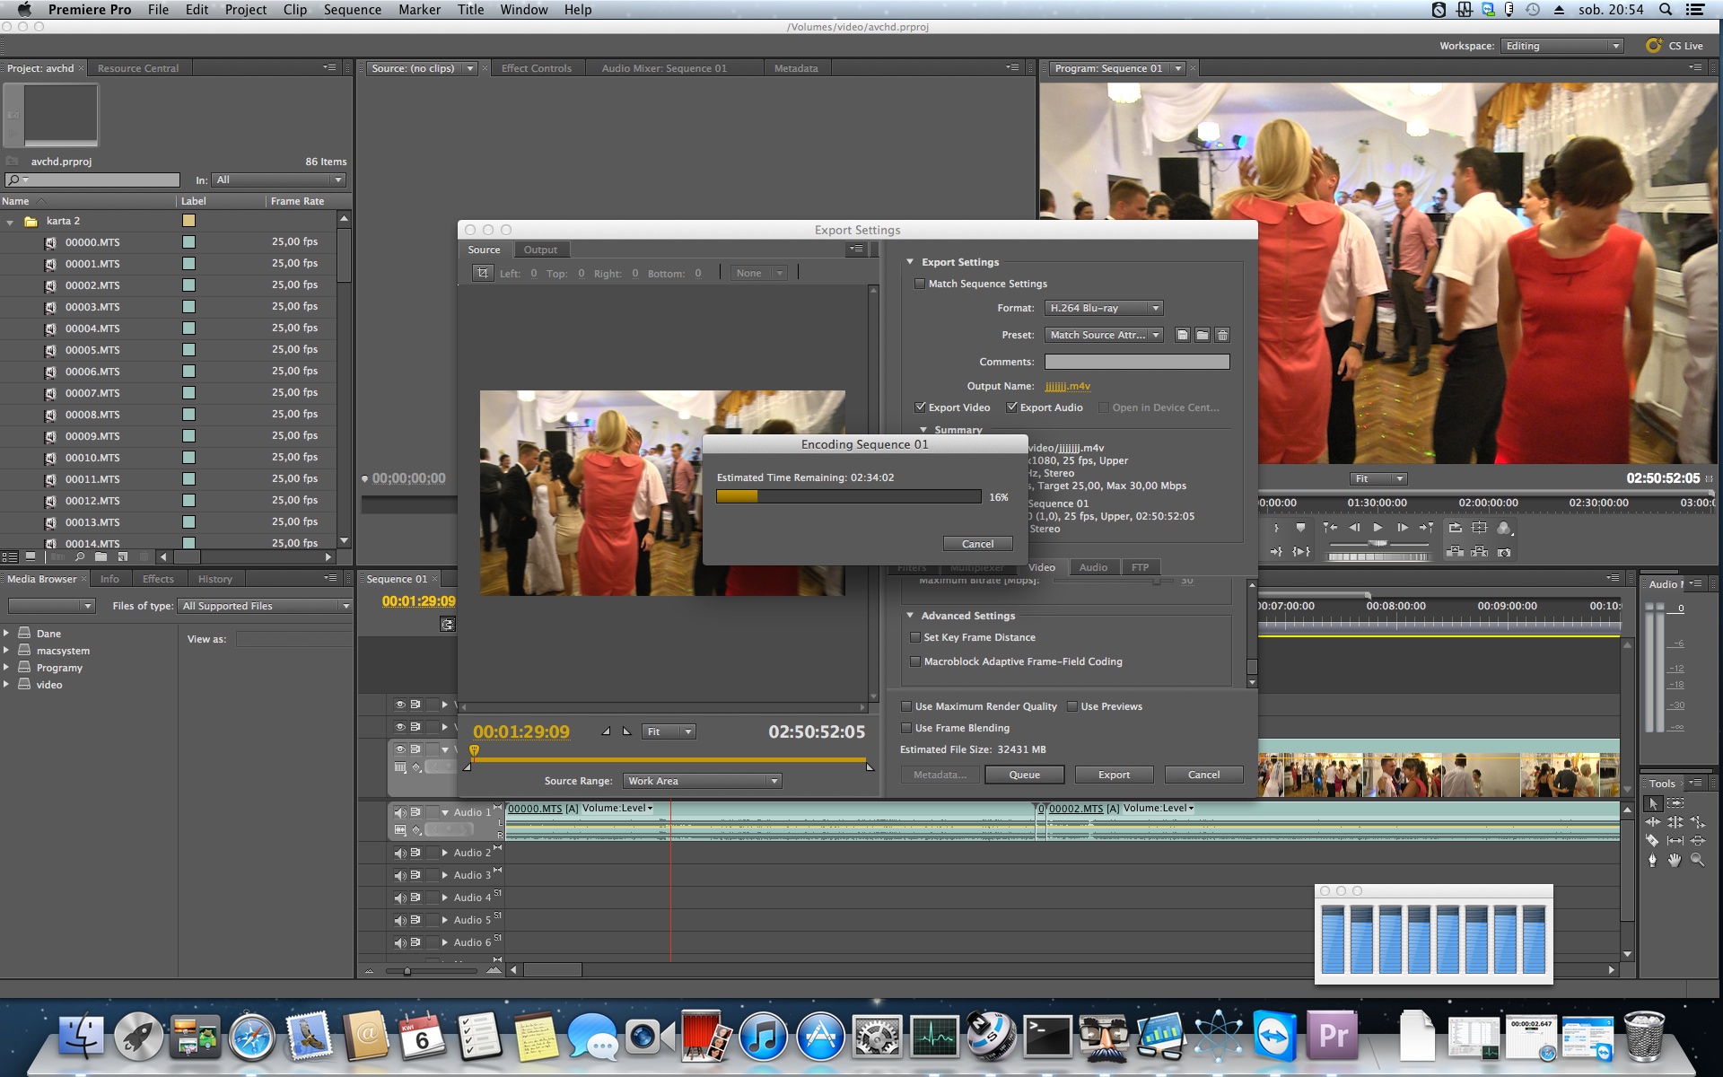The width and height of the screenshot is (1723, 1077).
Task: Switch to the Output tab
Action: pos(540,250)
